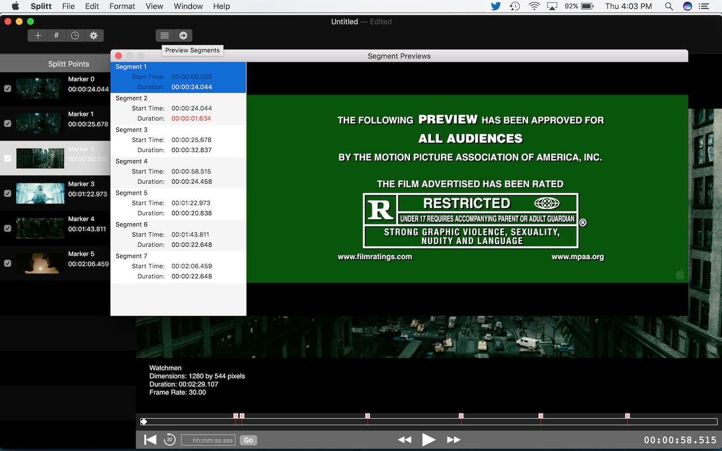The image size is (722, 451).
Task: Rewind the video
Action: click(404, 440)
